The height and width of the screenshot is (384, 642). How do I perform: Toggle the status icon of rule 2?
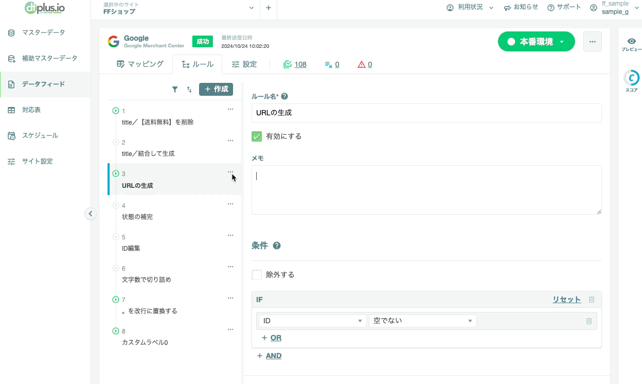[115, 142]
